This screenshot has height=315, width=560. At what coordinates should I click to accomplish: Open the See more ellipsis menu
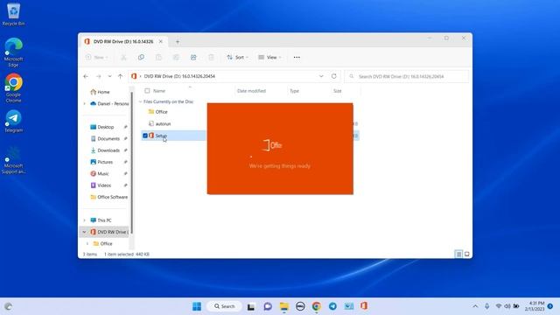click(x=297, y=57)
